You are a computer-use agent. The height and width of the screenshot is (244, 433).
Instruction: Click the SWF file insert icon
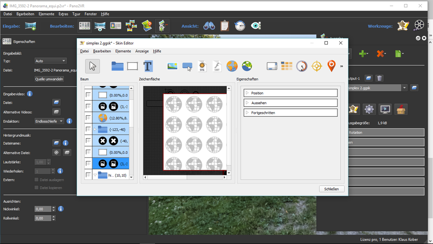pos(217,66)
